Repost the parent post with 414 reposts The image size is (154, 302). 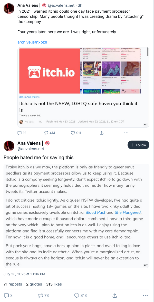46,133
